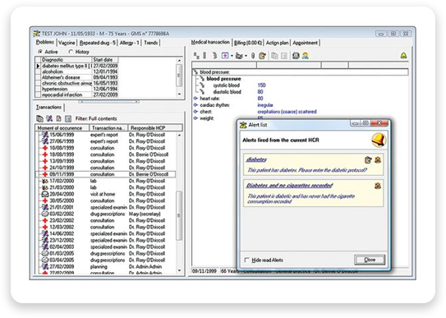
Task: Click the greyed paste toolbar icon
Action: 284,56
